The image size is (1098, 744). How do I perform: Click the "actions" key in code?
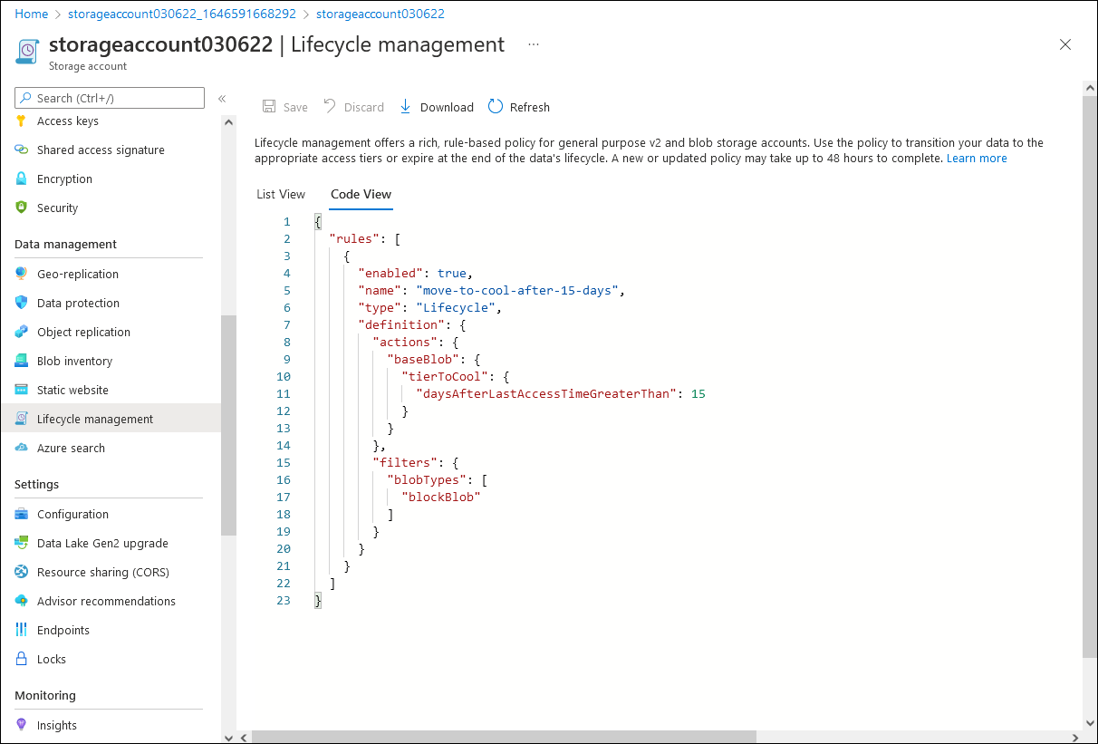coord(405,343)
